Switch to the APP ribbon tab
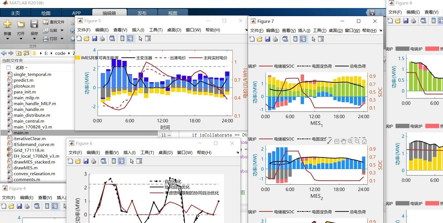443x223 pixels. click(x=76, y=13)
